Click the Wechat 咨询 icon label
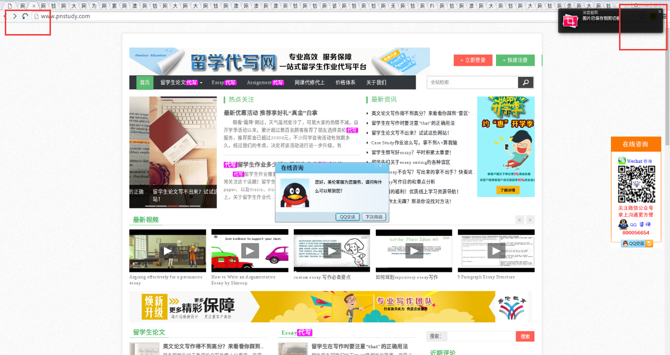The image size is (670, 355). coord(635,161)
